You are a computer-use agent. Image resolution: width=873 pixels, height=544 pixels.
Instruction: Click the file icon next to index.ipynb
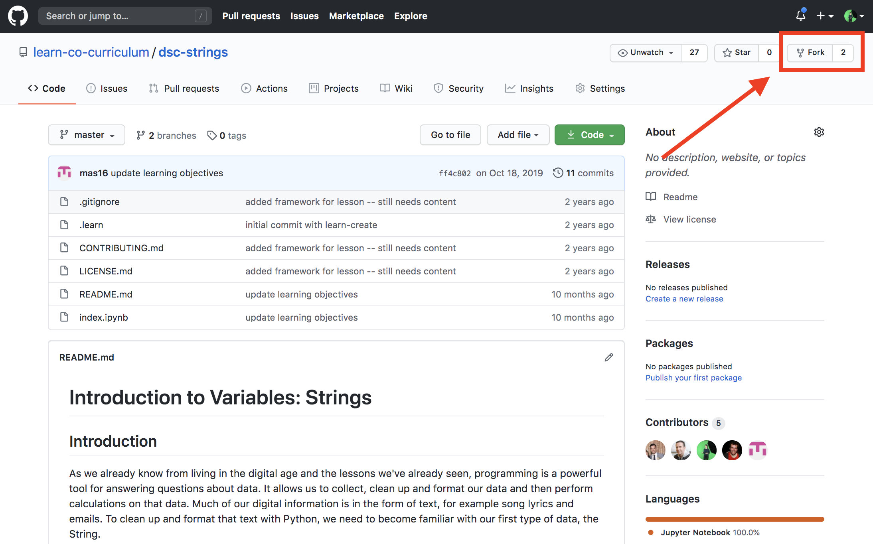64,317
